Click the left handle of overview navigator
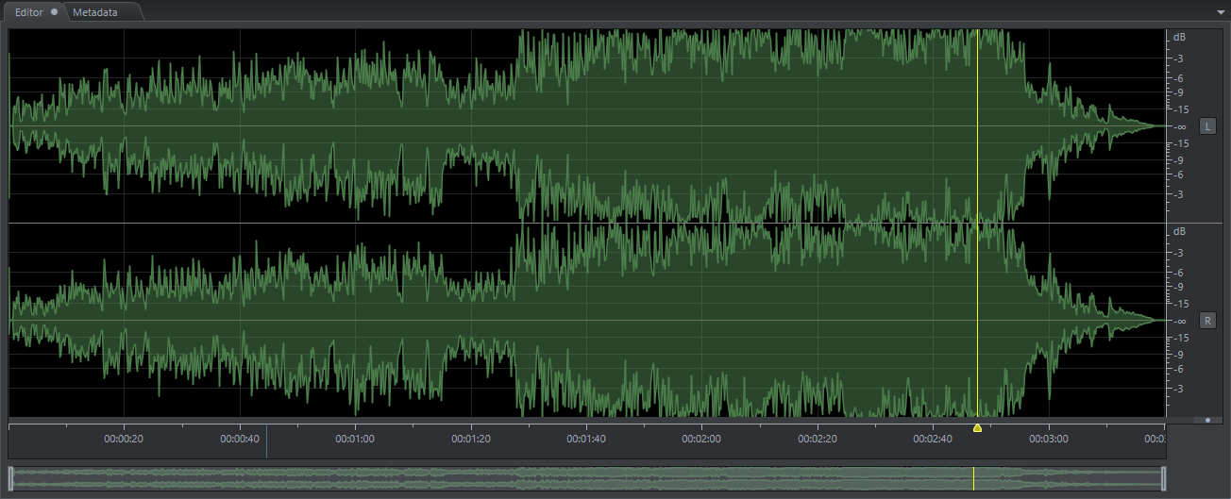This screenshot has height=499, width=1231. (x=10, y=478)
